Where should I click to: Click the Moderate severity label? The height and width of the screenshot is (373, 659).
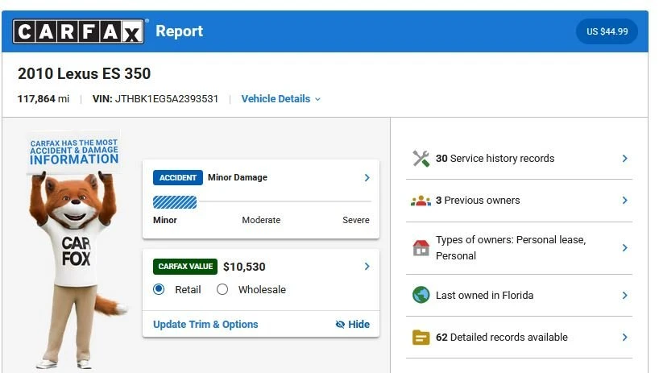pos(261,220)
